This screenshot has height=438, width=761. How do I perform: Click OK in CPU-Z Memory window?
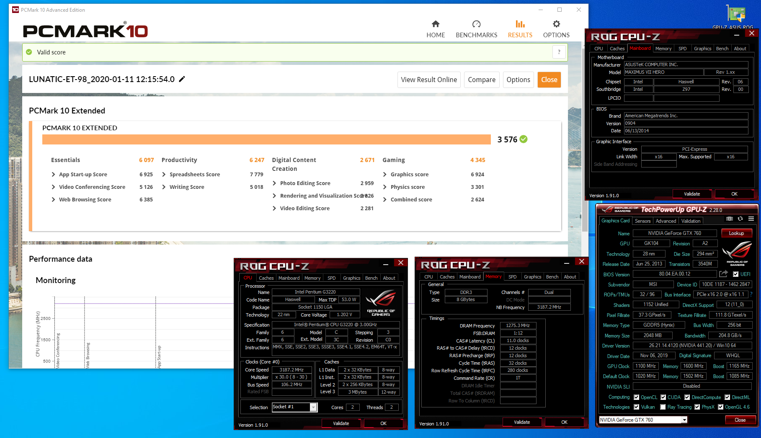point(564,422)
